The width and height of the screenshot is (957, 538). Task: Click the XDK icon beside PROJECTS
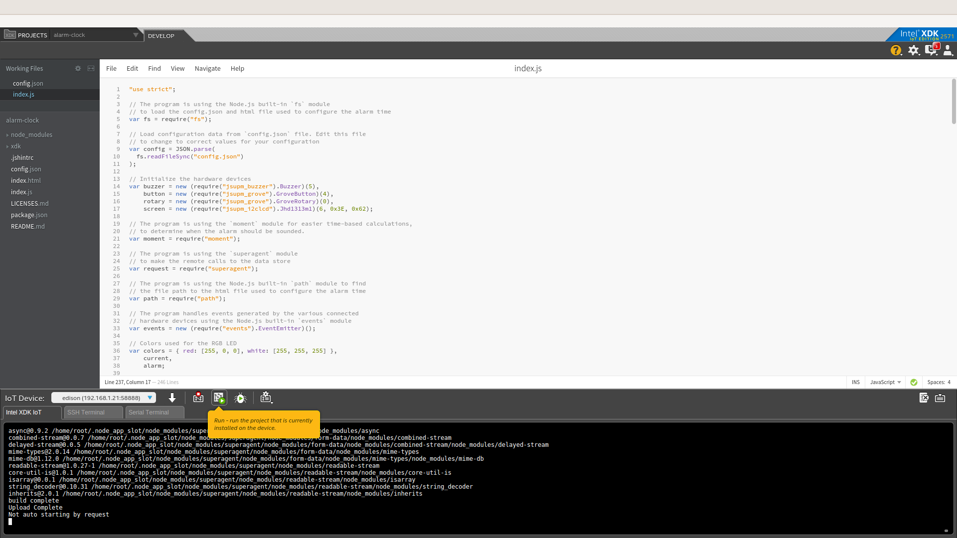[10, 35]
